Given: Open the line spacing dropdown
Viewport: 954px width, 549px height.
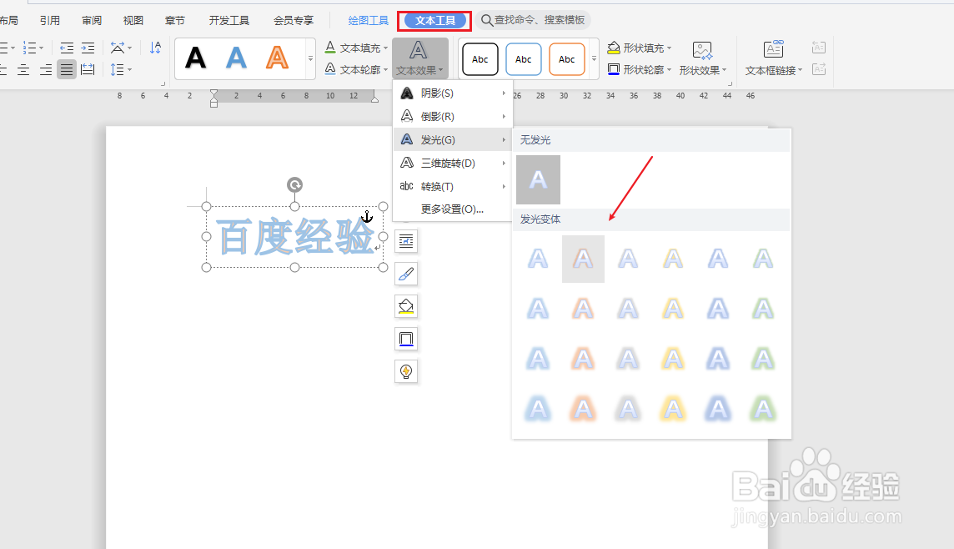Looking at the screenshot, I should pyautogui.click(x=121, y=69).
